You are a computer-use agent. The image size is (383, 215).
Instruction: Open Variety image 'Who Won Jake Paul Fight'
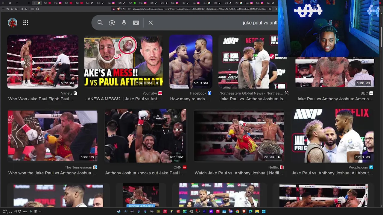(43, 62)
